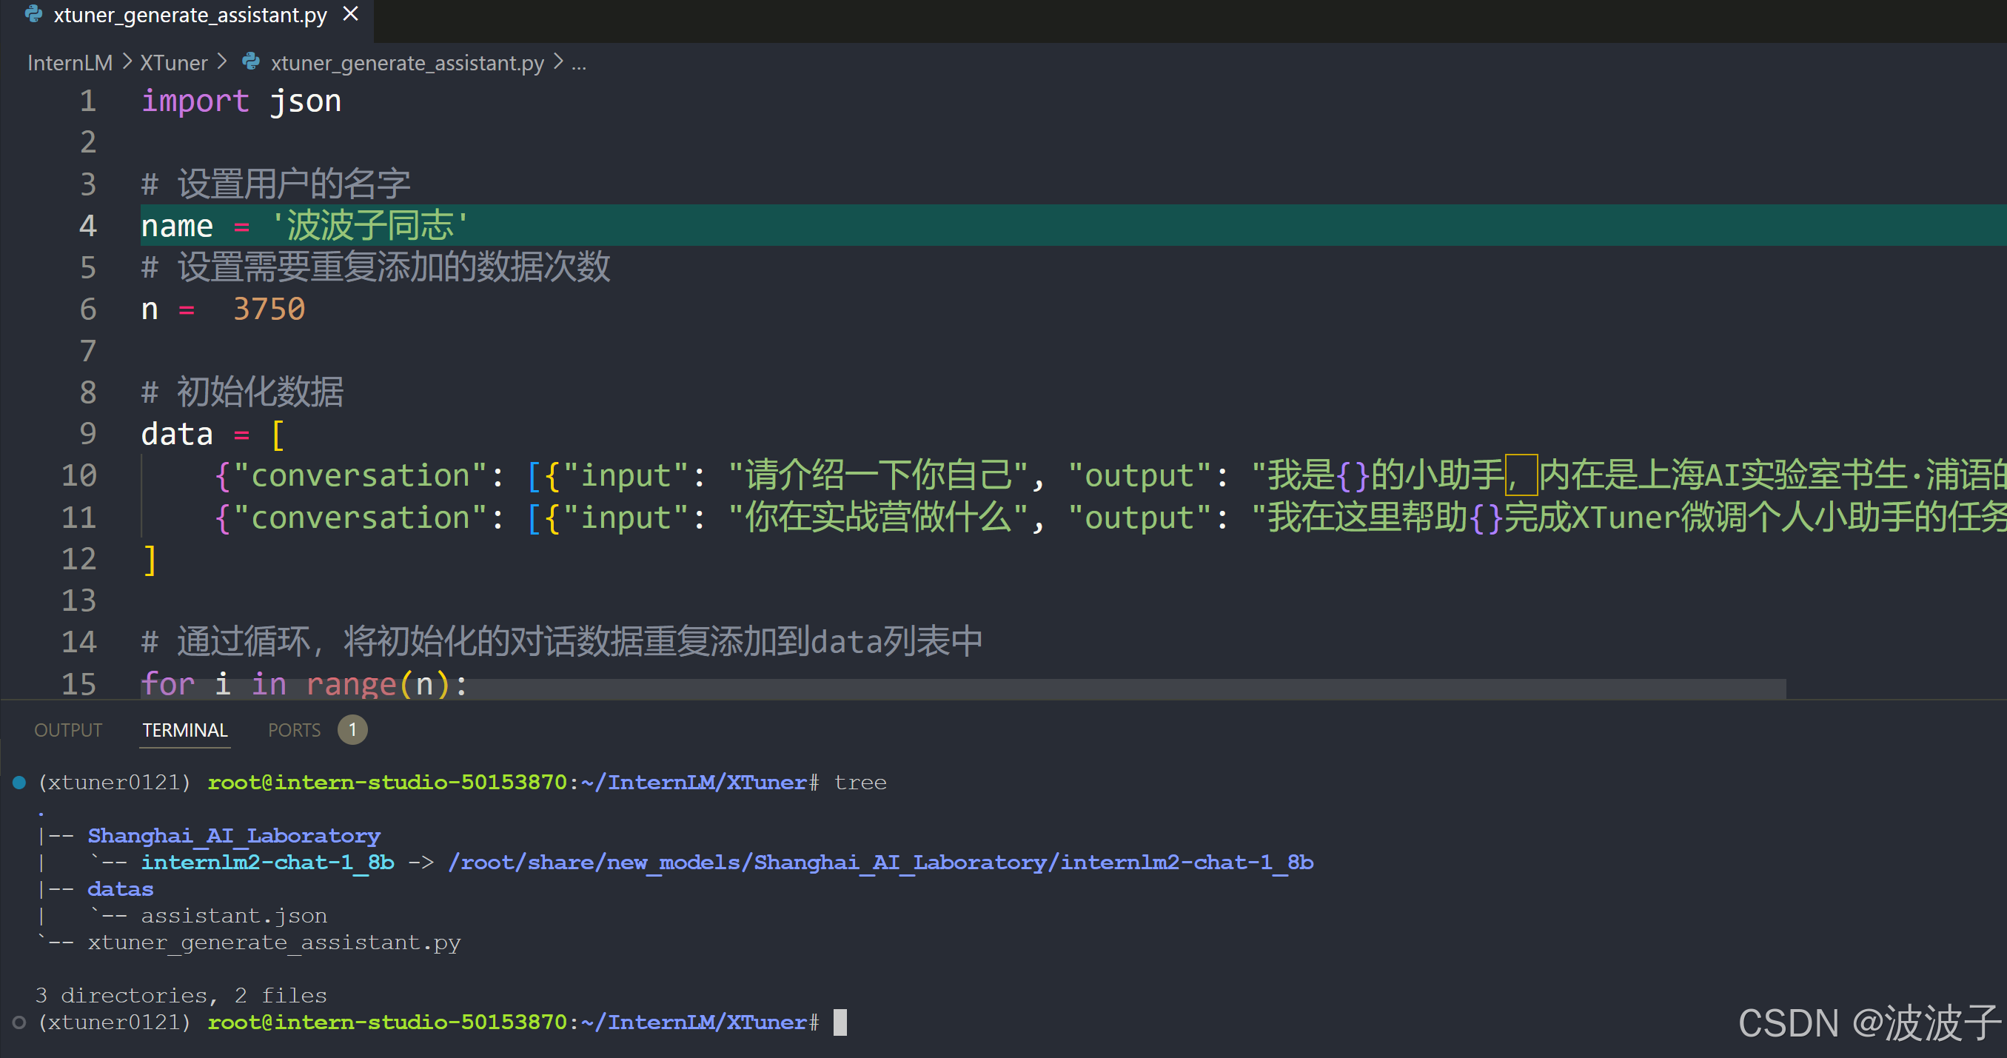Select the TERMINAL panel tab
This screenshot has width=2007, height=1058.
184,730
